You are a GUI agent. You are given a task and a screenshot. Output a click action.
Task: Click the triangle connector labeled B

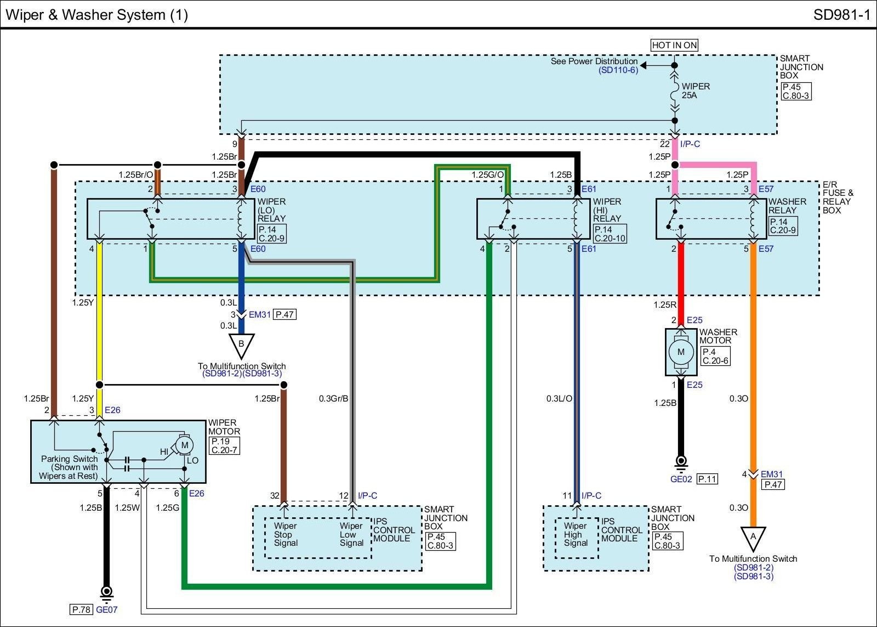pos(241,346)
